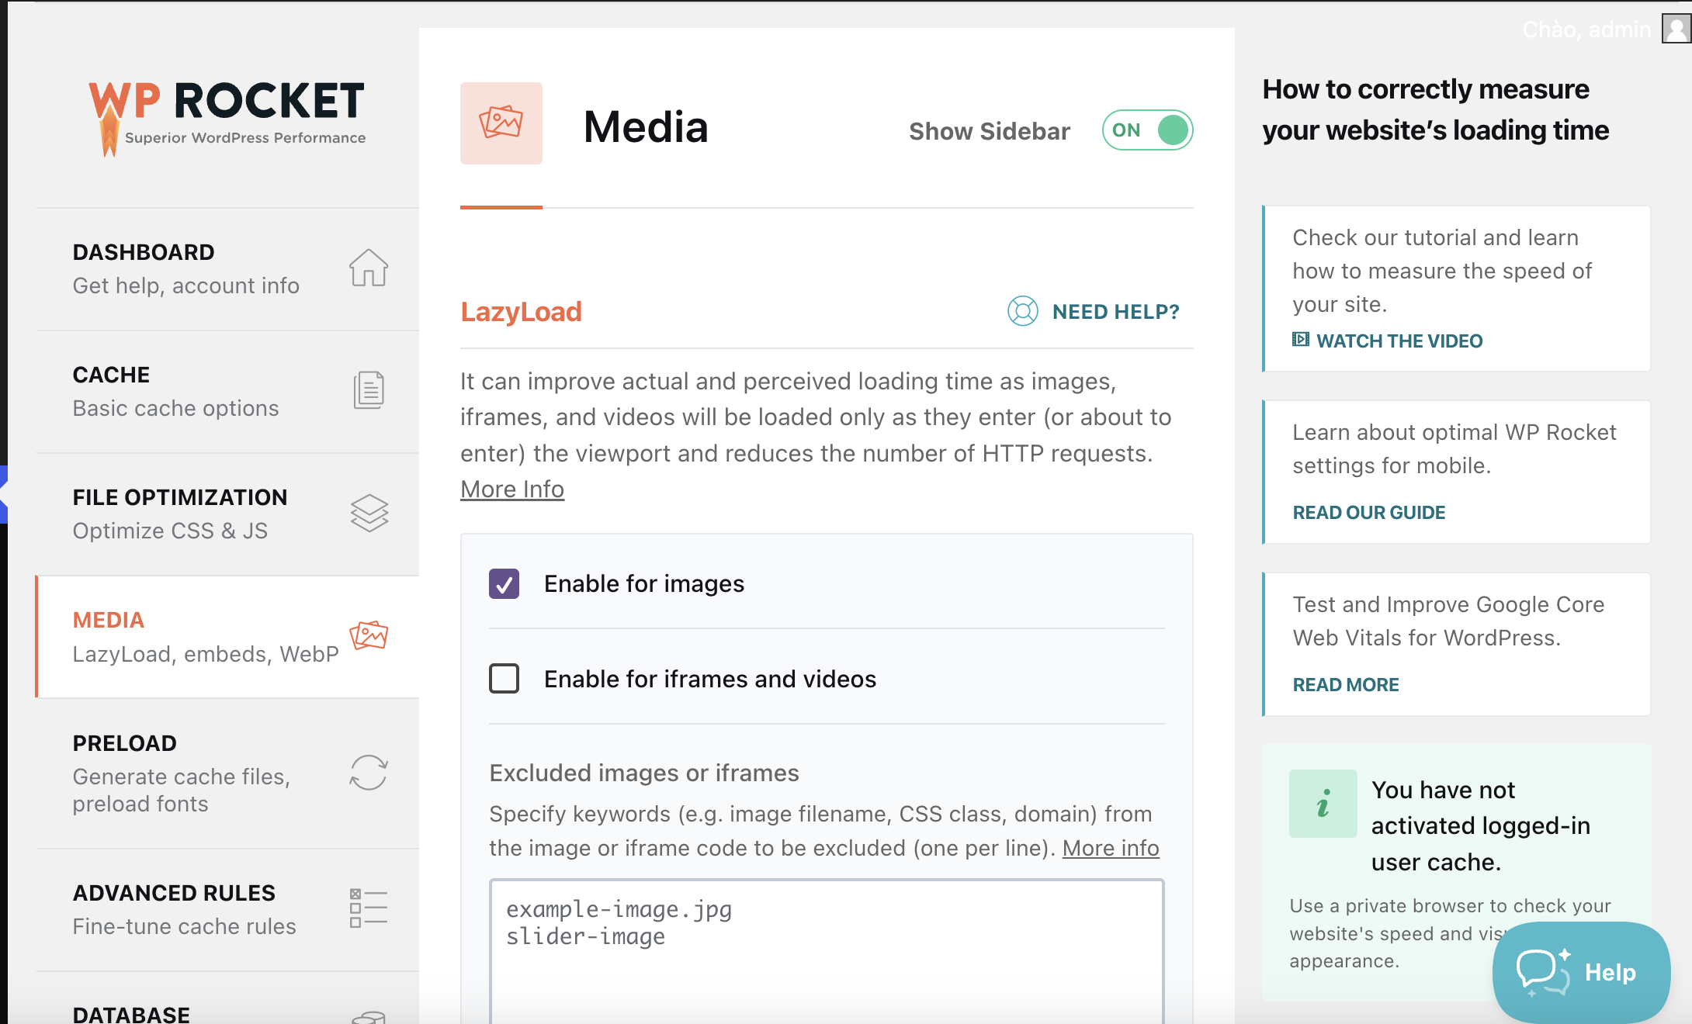Click the Need Help lifebuoy icon
The image size is (1692, 1024).
click(1023, 312)
